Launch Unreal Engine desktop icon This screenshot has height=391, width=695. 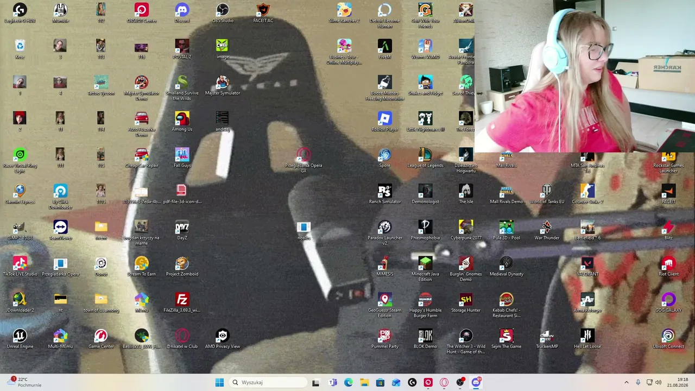pos(20,339)
